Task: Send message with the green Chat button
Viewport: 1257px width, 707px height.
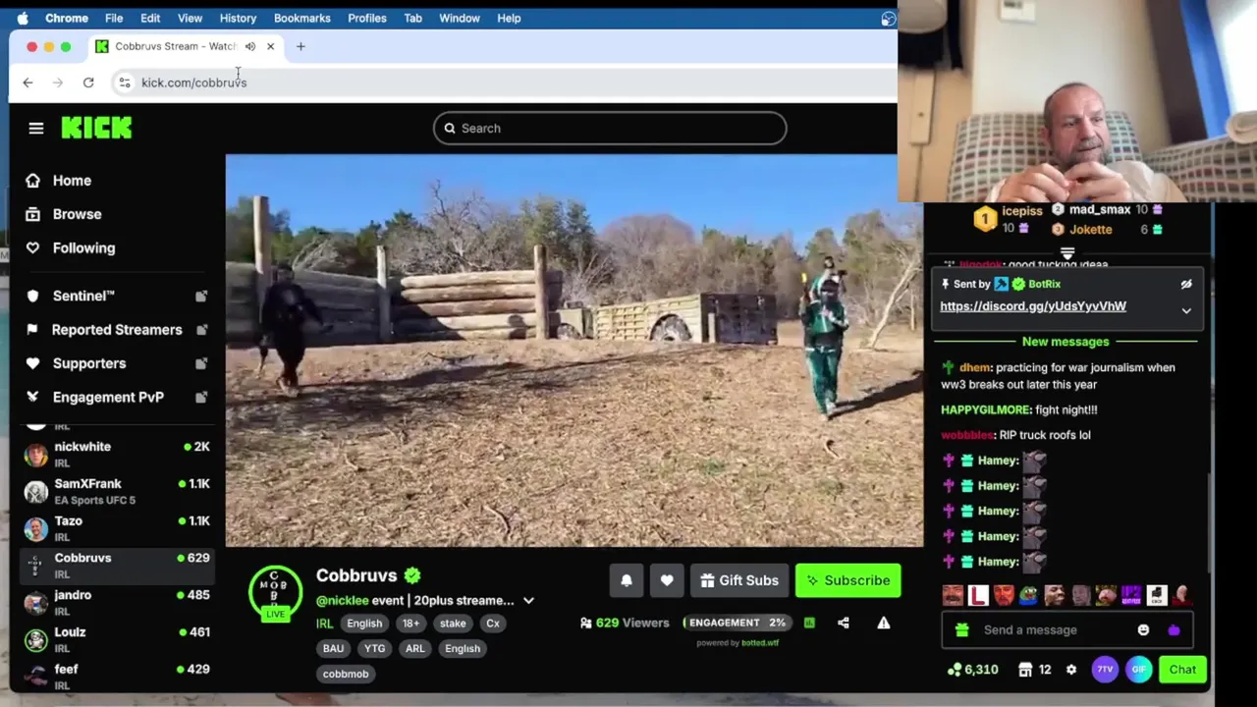Action: click(1182, 670)
